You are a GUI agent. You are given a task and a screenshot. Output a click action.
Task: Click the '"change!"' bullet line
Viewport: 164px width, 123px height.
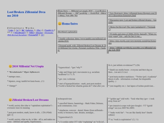pos(12,86)
